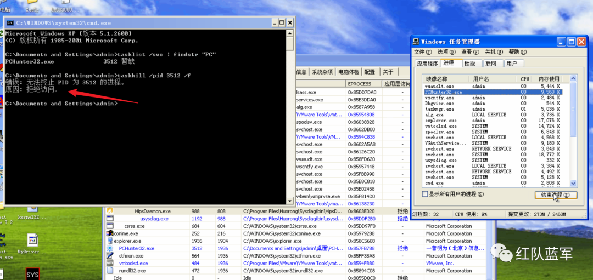Image resolution: width=593 pixels, height=280 pixels.
Task: Open the 关机 menu in Task Manager
Action: click(494, 52)
